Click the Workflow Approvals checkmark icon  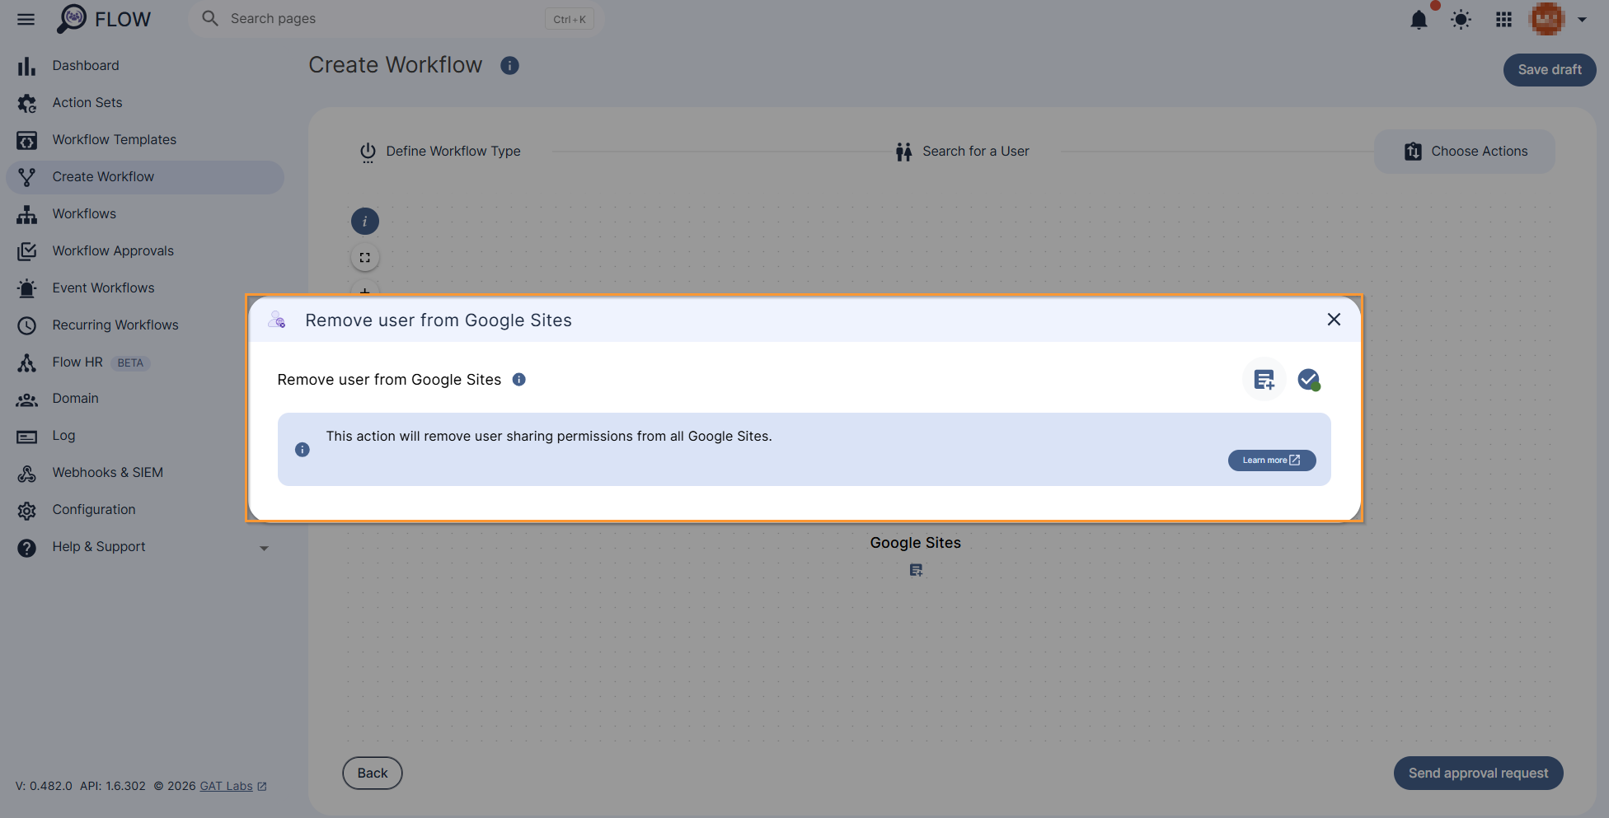click(x=26, y=251)
